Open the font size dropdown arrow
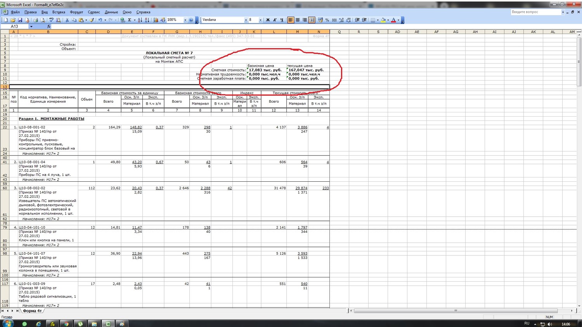Image resolution: width=582 pixels, height=327 pixels. tap(260, 20)
